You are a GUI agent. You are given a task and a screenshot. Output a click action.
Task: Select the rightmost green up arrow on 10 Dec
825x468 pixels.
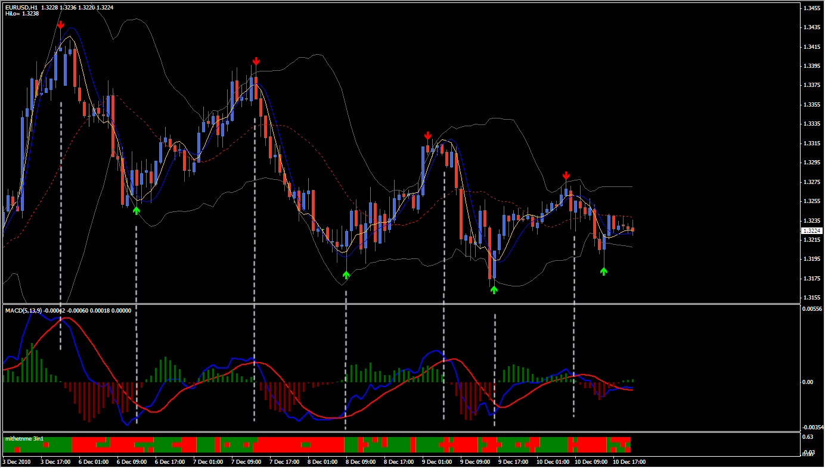click(603, 272)
